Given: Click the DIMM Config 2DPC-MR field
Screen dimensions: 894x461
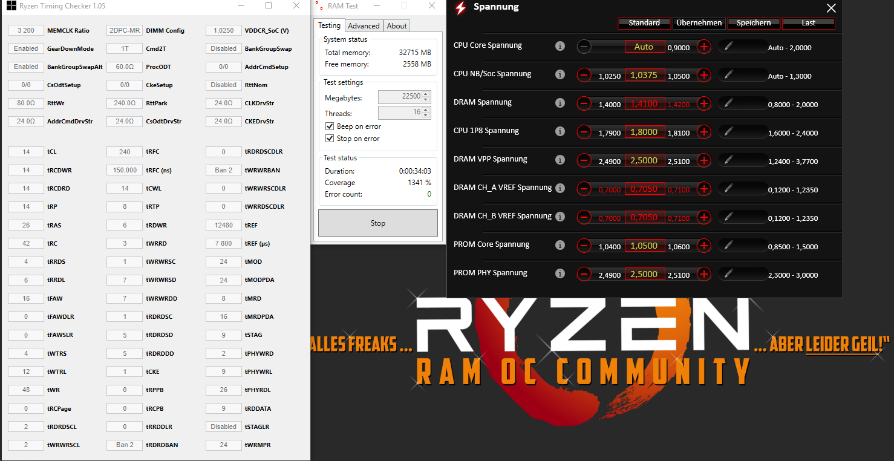Looking at the screenshot, I should click(x=125, y=30).
